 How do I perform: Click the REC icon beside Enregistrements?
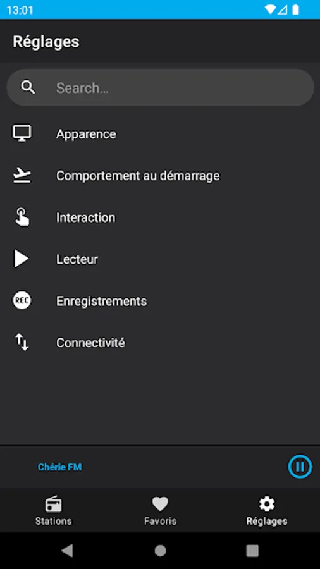point(22,300)
